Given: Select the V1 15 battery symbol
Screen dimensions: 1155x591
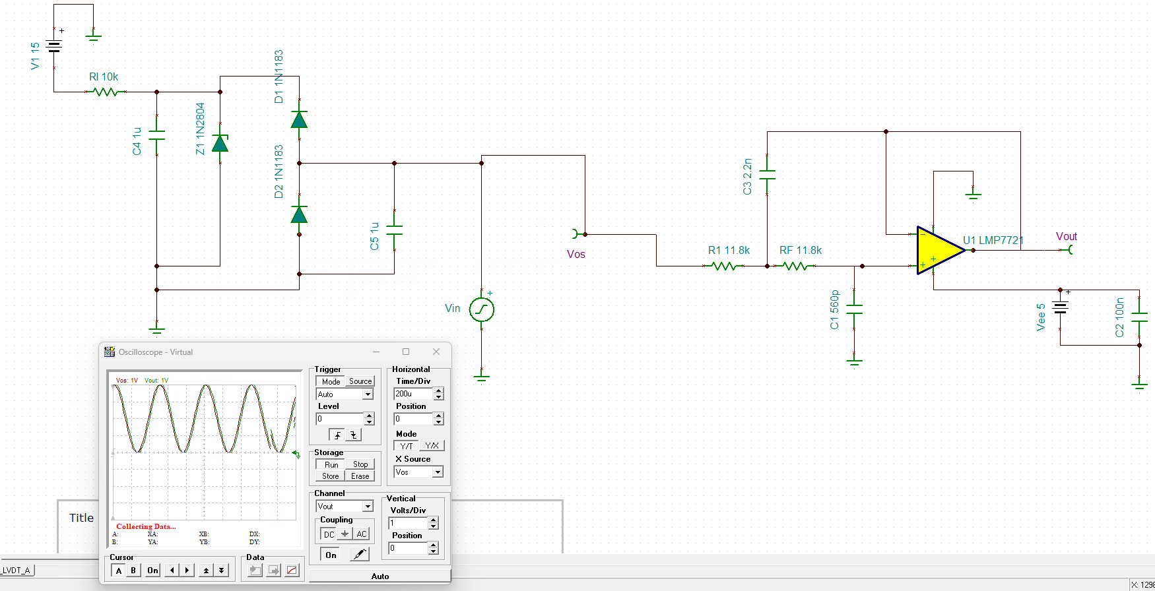Looking at the screenshot, I should [54, 46].
